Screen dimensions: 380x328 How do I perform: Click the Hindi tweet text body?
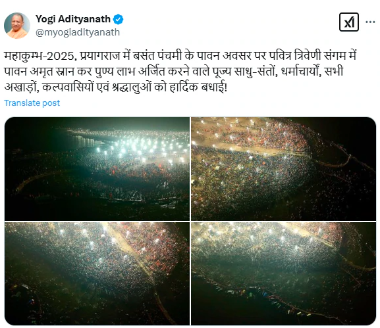click(x=180, y=72)
